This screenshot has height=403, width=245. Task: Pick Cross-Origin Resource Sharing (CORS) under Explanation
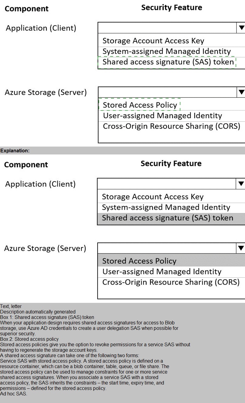(171, 282)
